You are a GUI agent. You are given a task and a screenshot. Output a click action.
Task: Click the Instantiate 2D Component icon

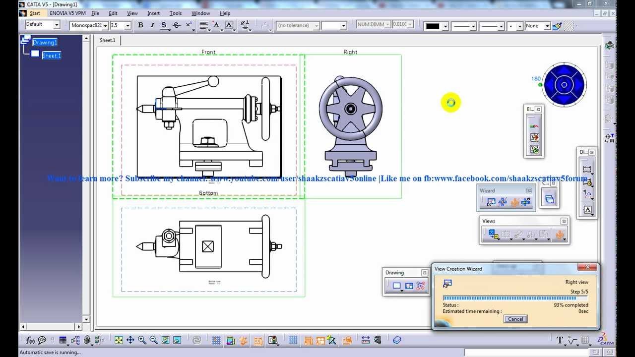pyautogui.click(x=421, y=286)
